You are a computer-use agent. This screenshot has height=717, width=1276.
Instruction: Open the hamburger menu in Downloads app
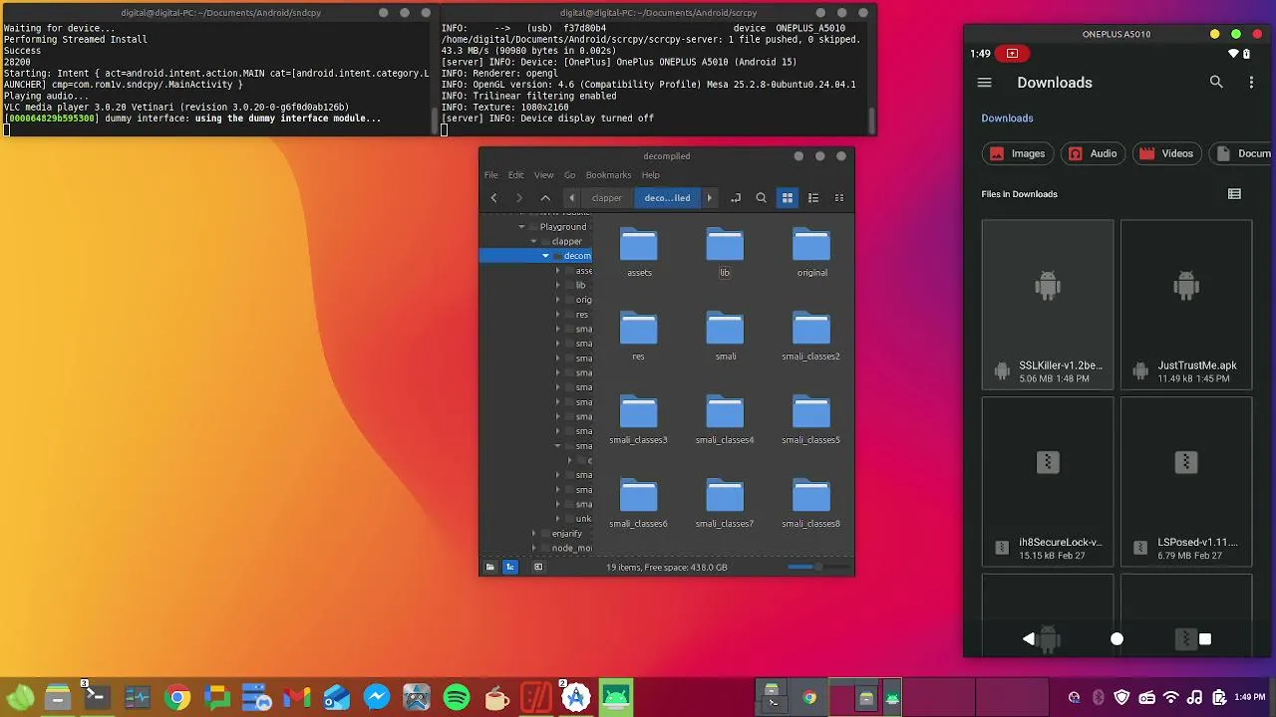click(985, 83)
